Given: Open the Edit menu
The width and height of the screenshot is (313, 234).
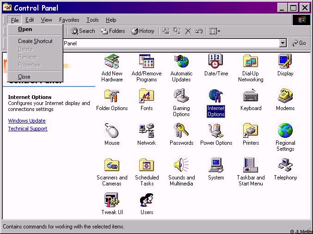Looking at the screenshot, I should click(x=30, y=20).
